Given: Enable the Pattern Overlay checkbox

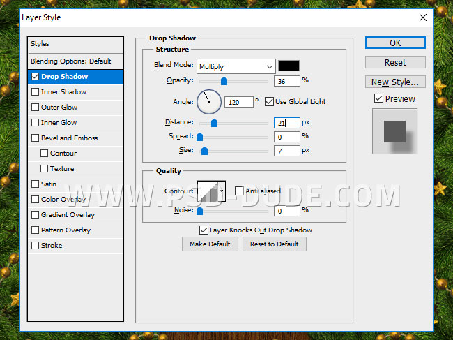Looking at the screenshot, I should pyautogui.click(x=36, y=230).
